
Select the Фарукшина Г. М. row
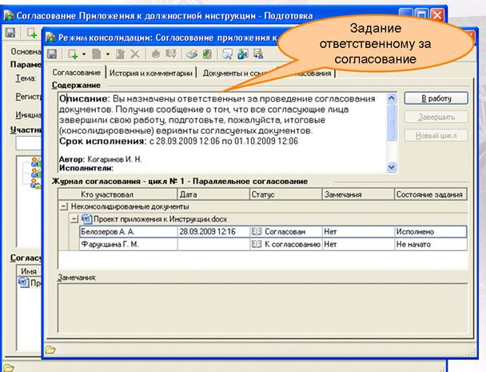click(x=273, y=245)
